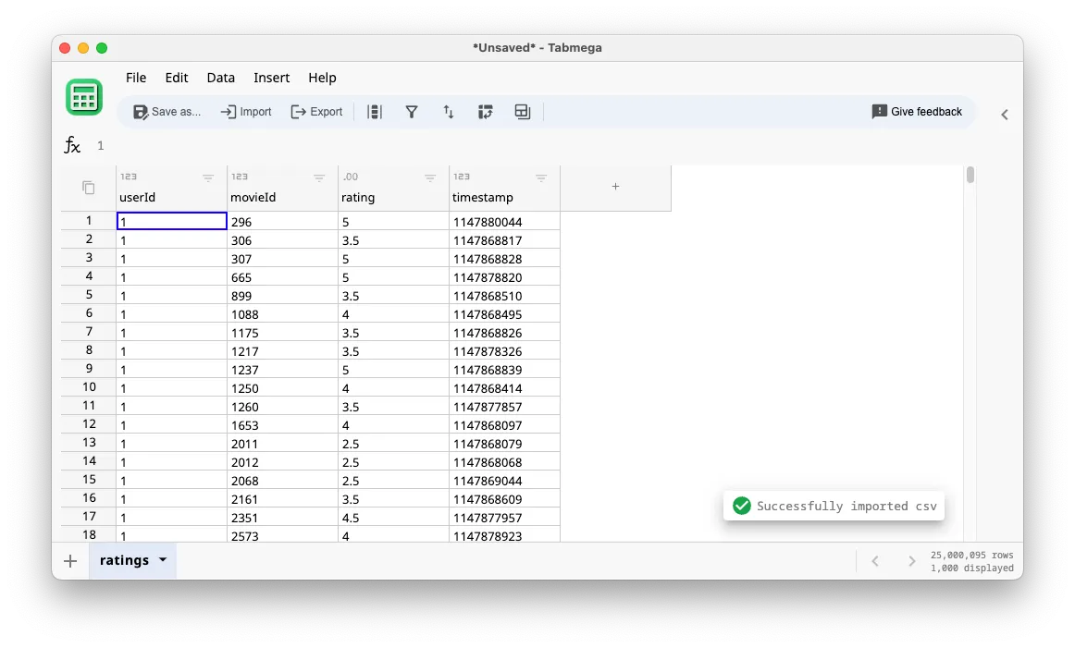
Task: Open the filter menu on the movieId column
Action: 319,177
